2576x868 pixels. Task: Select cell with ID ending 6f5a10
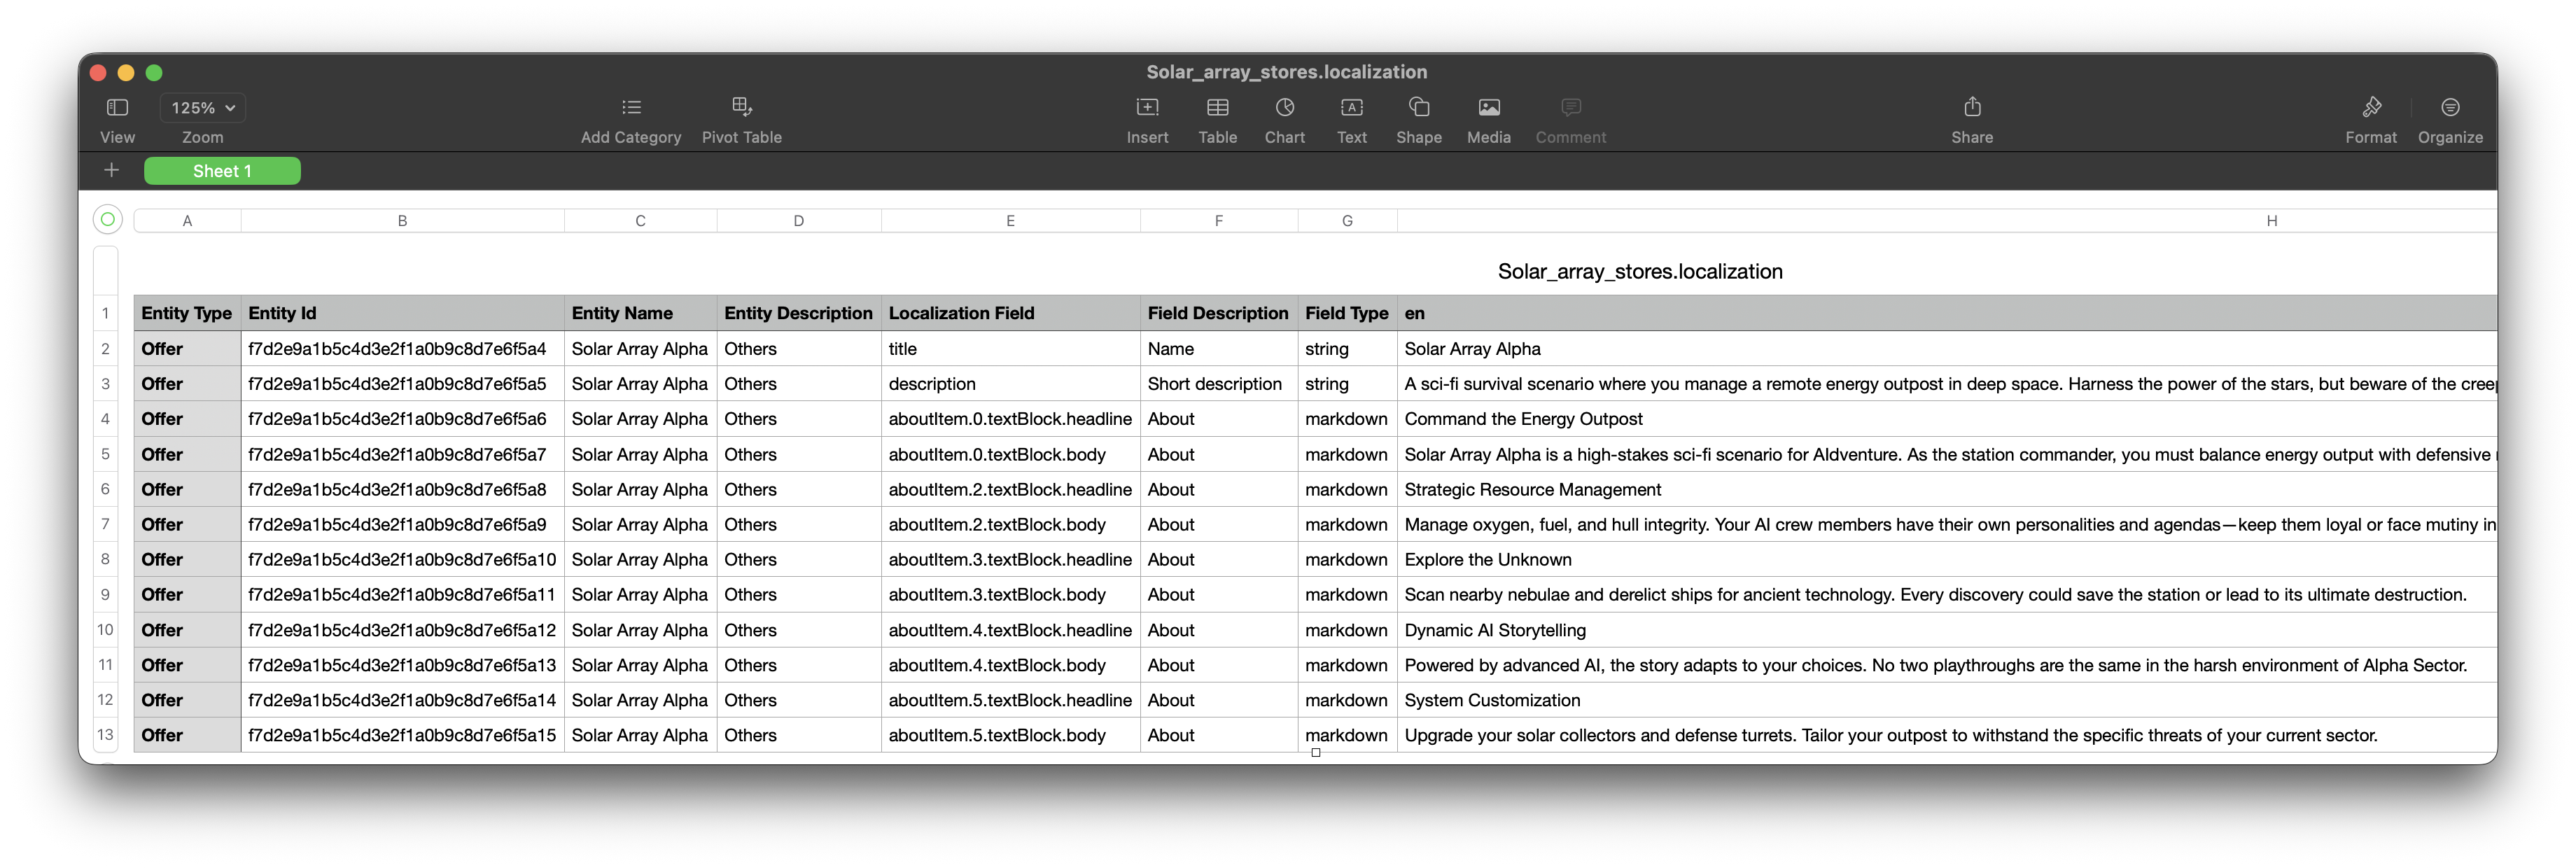[402, 560]
